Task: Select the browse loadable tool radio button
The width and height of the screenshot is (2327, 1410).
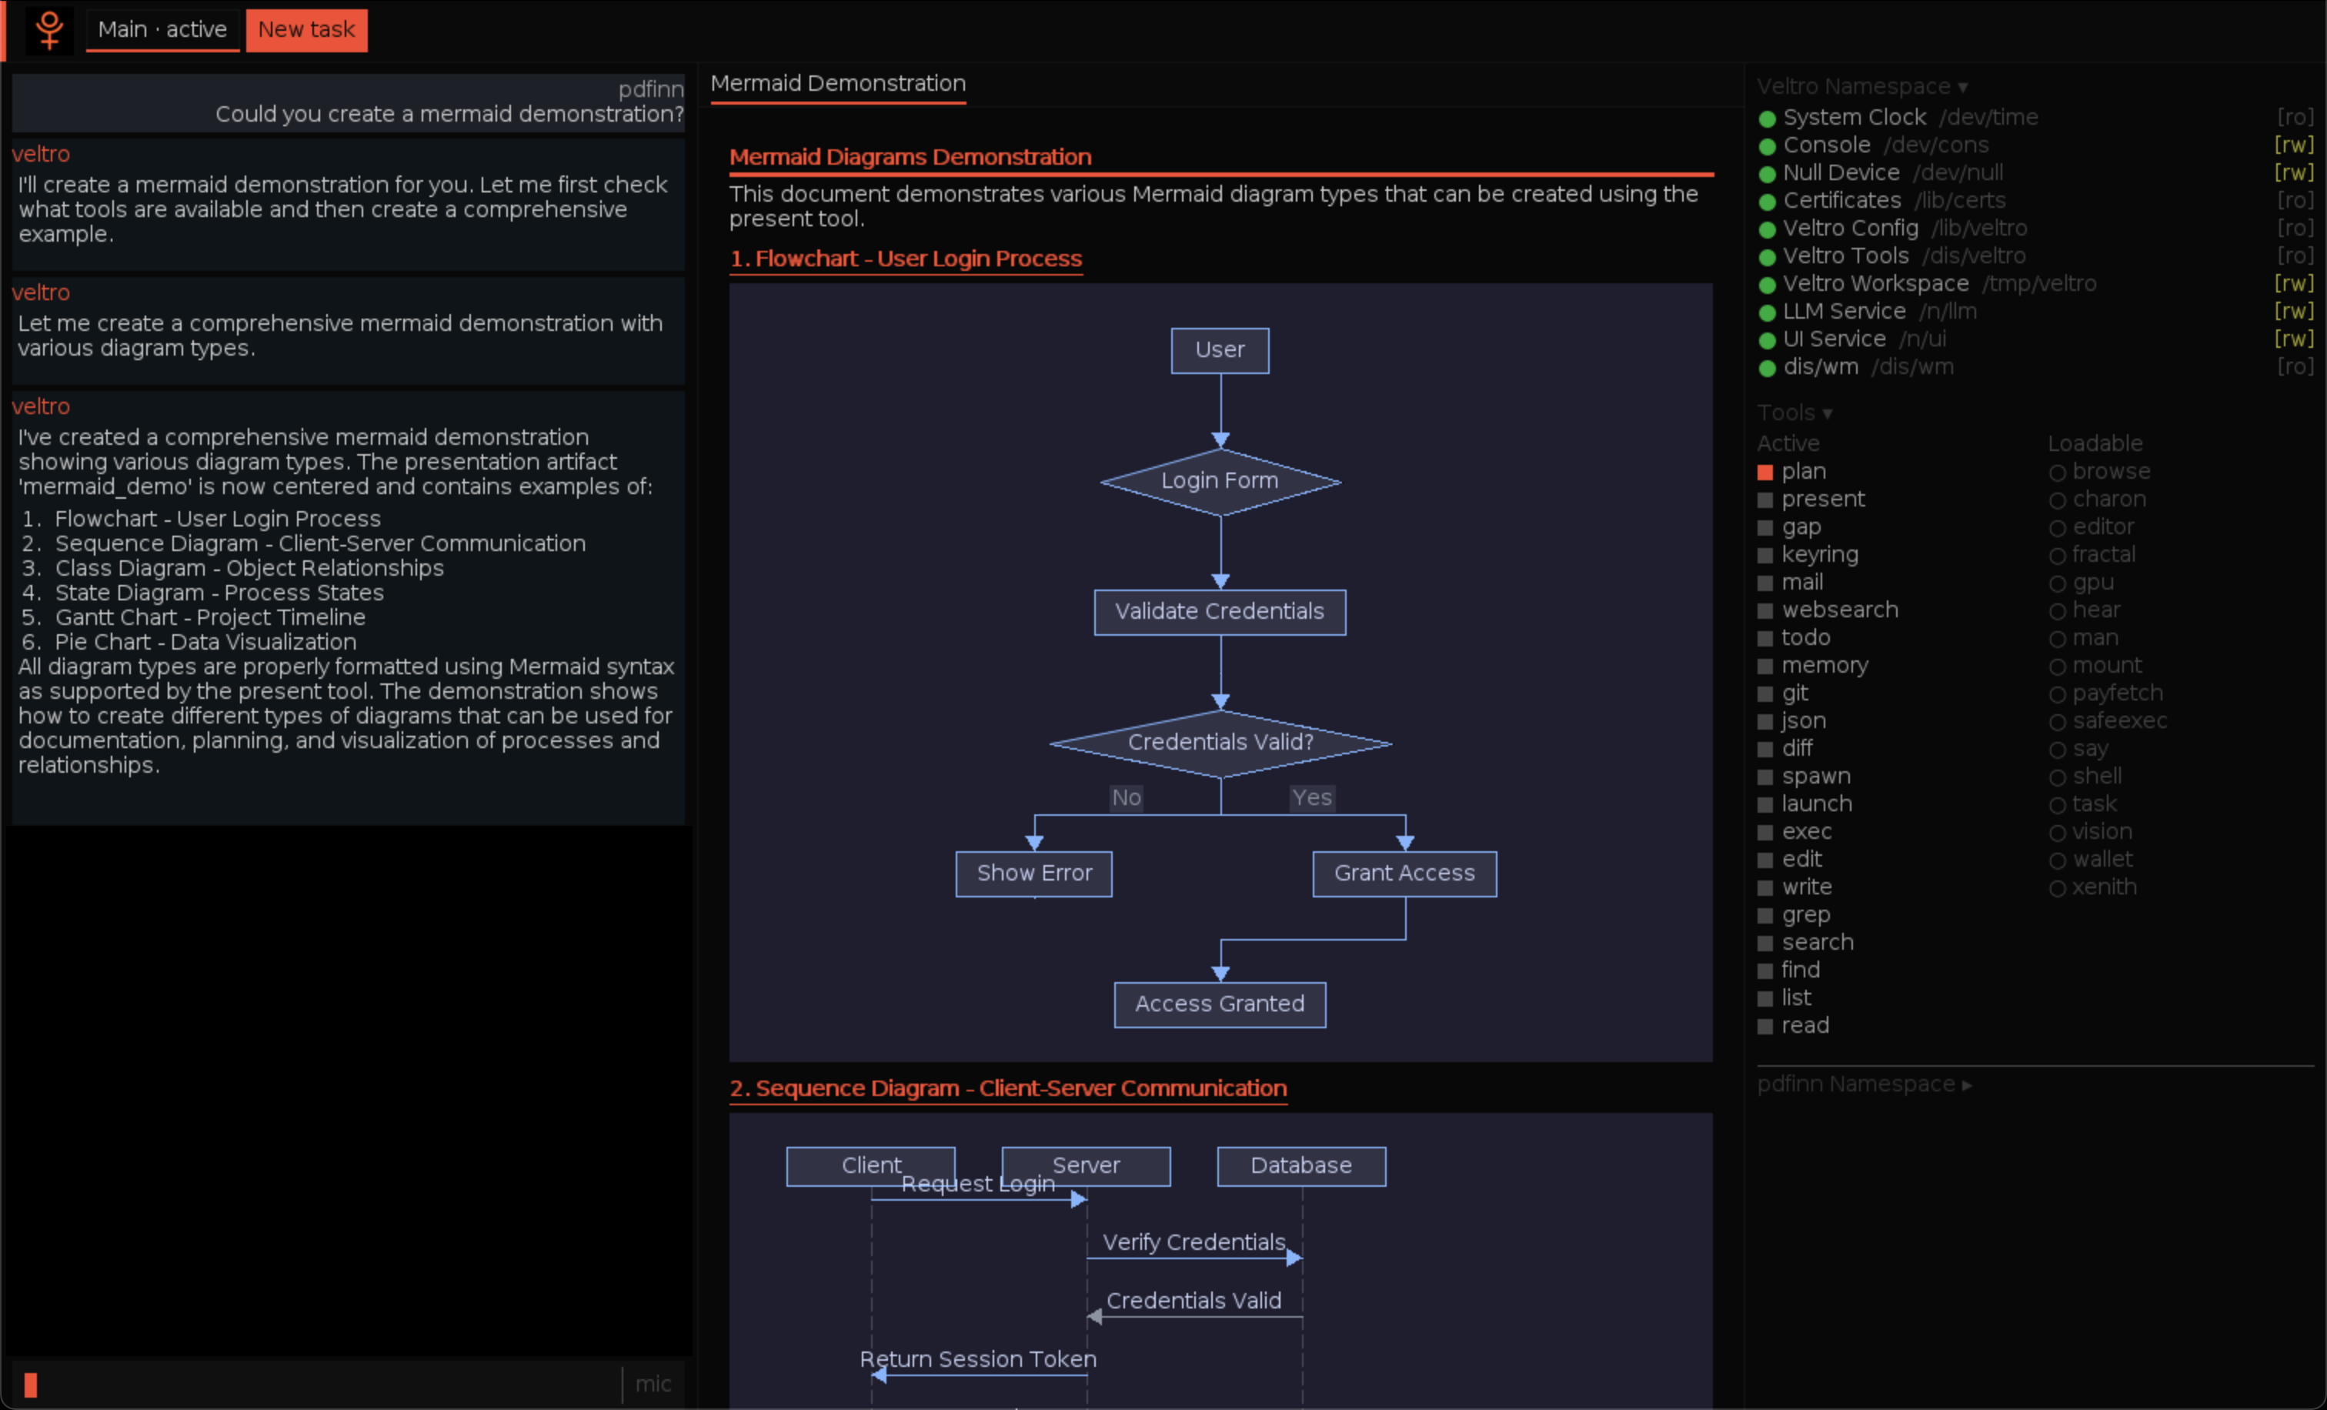Action: coord(2058,471)
